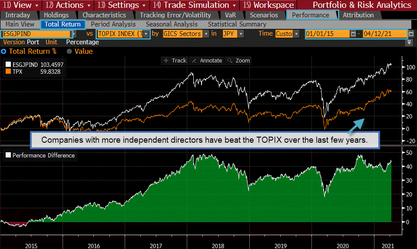The width and height of the screenshot is (417, 249).
Task: Click the Annotate chart button
Action: 207,61
